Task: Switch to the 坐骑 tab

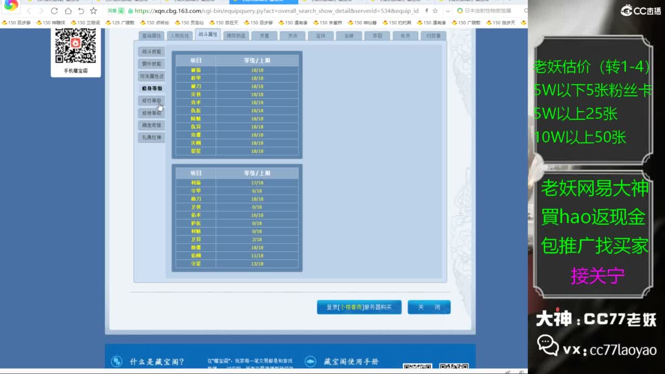Action: coord(348,36)
